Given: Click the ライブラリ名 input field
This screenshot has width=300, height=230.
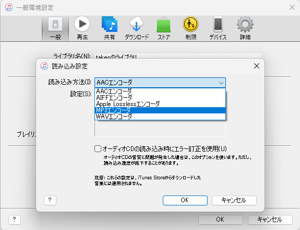Looking at the screenshot, I should point(178,56).
